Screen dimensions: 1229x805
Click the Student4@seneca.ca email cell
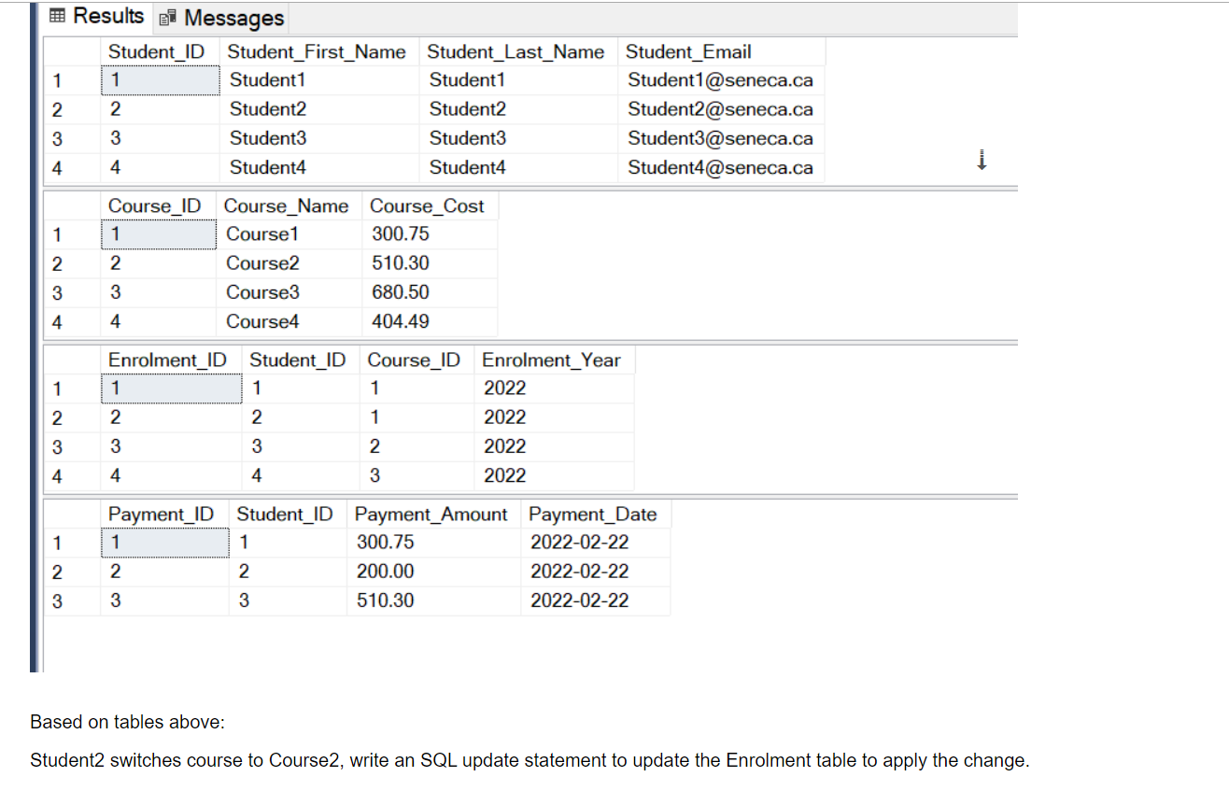(722, 167)
